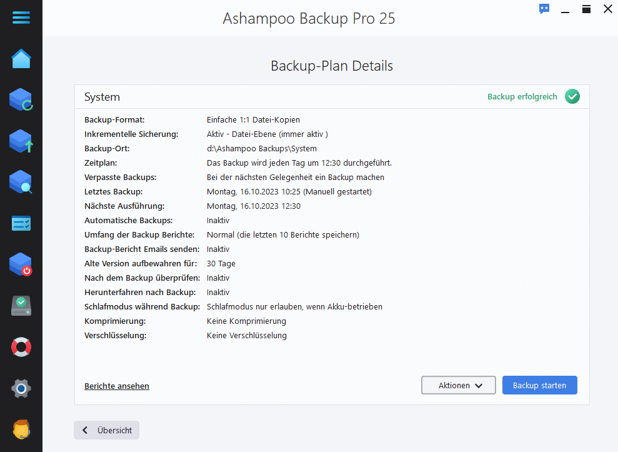Open the drive check icon

point(21,306)
